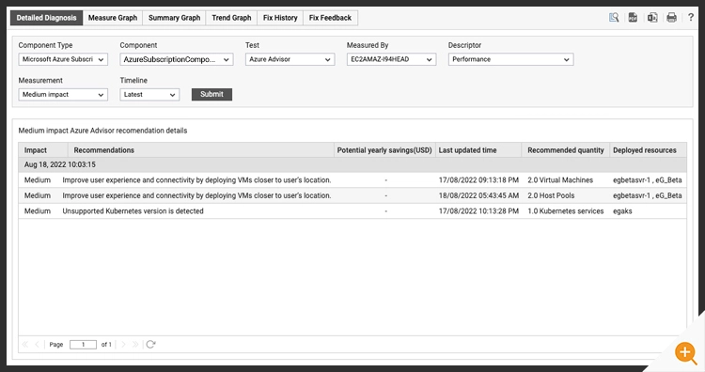Click the 1.0 Kubernetes services cell

tap(566, 211)
